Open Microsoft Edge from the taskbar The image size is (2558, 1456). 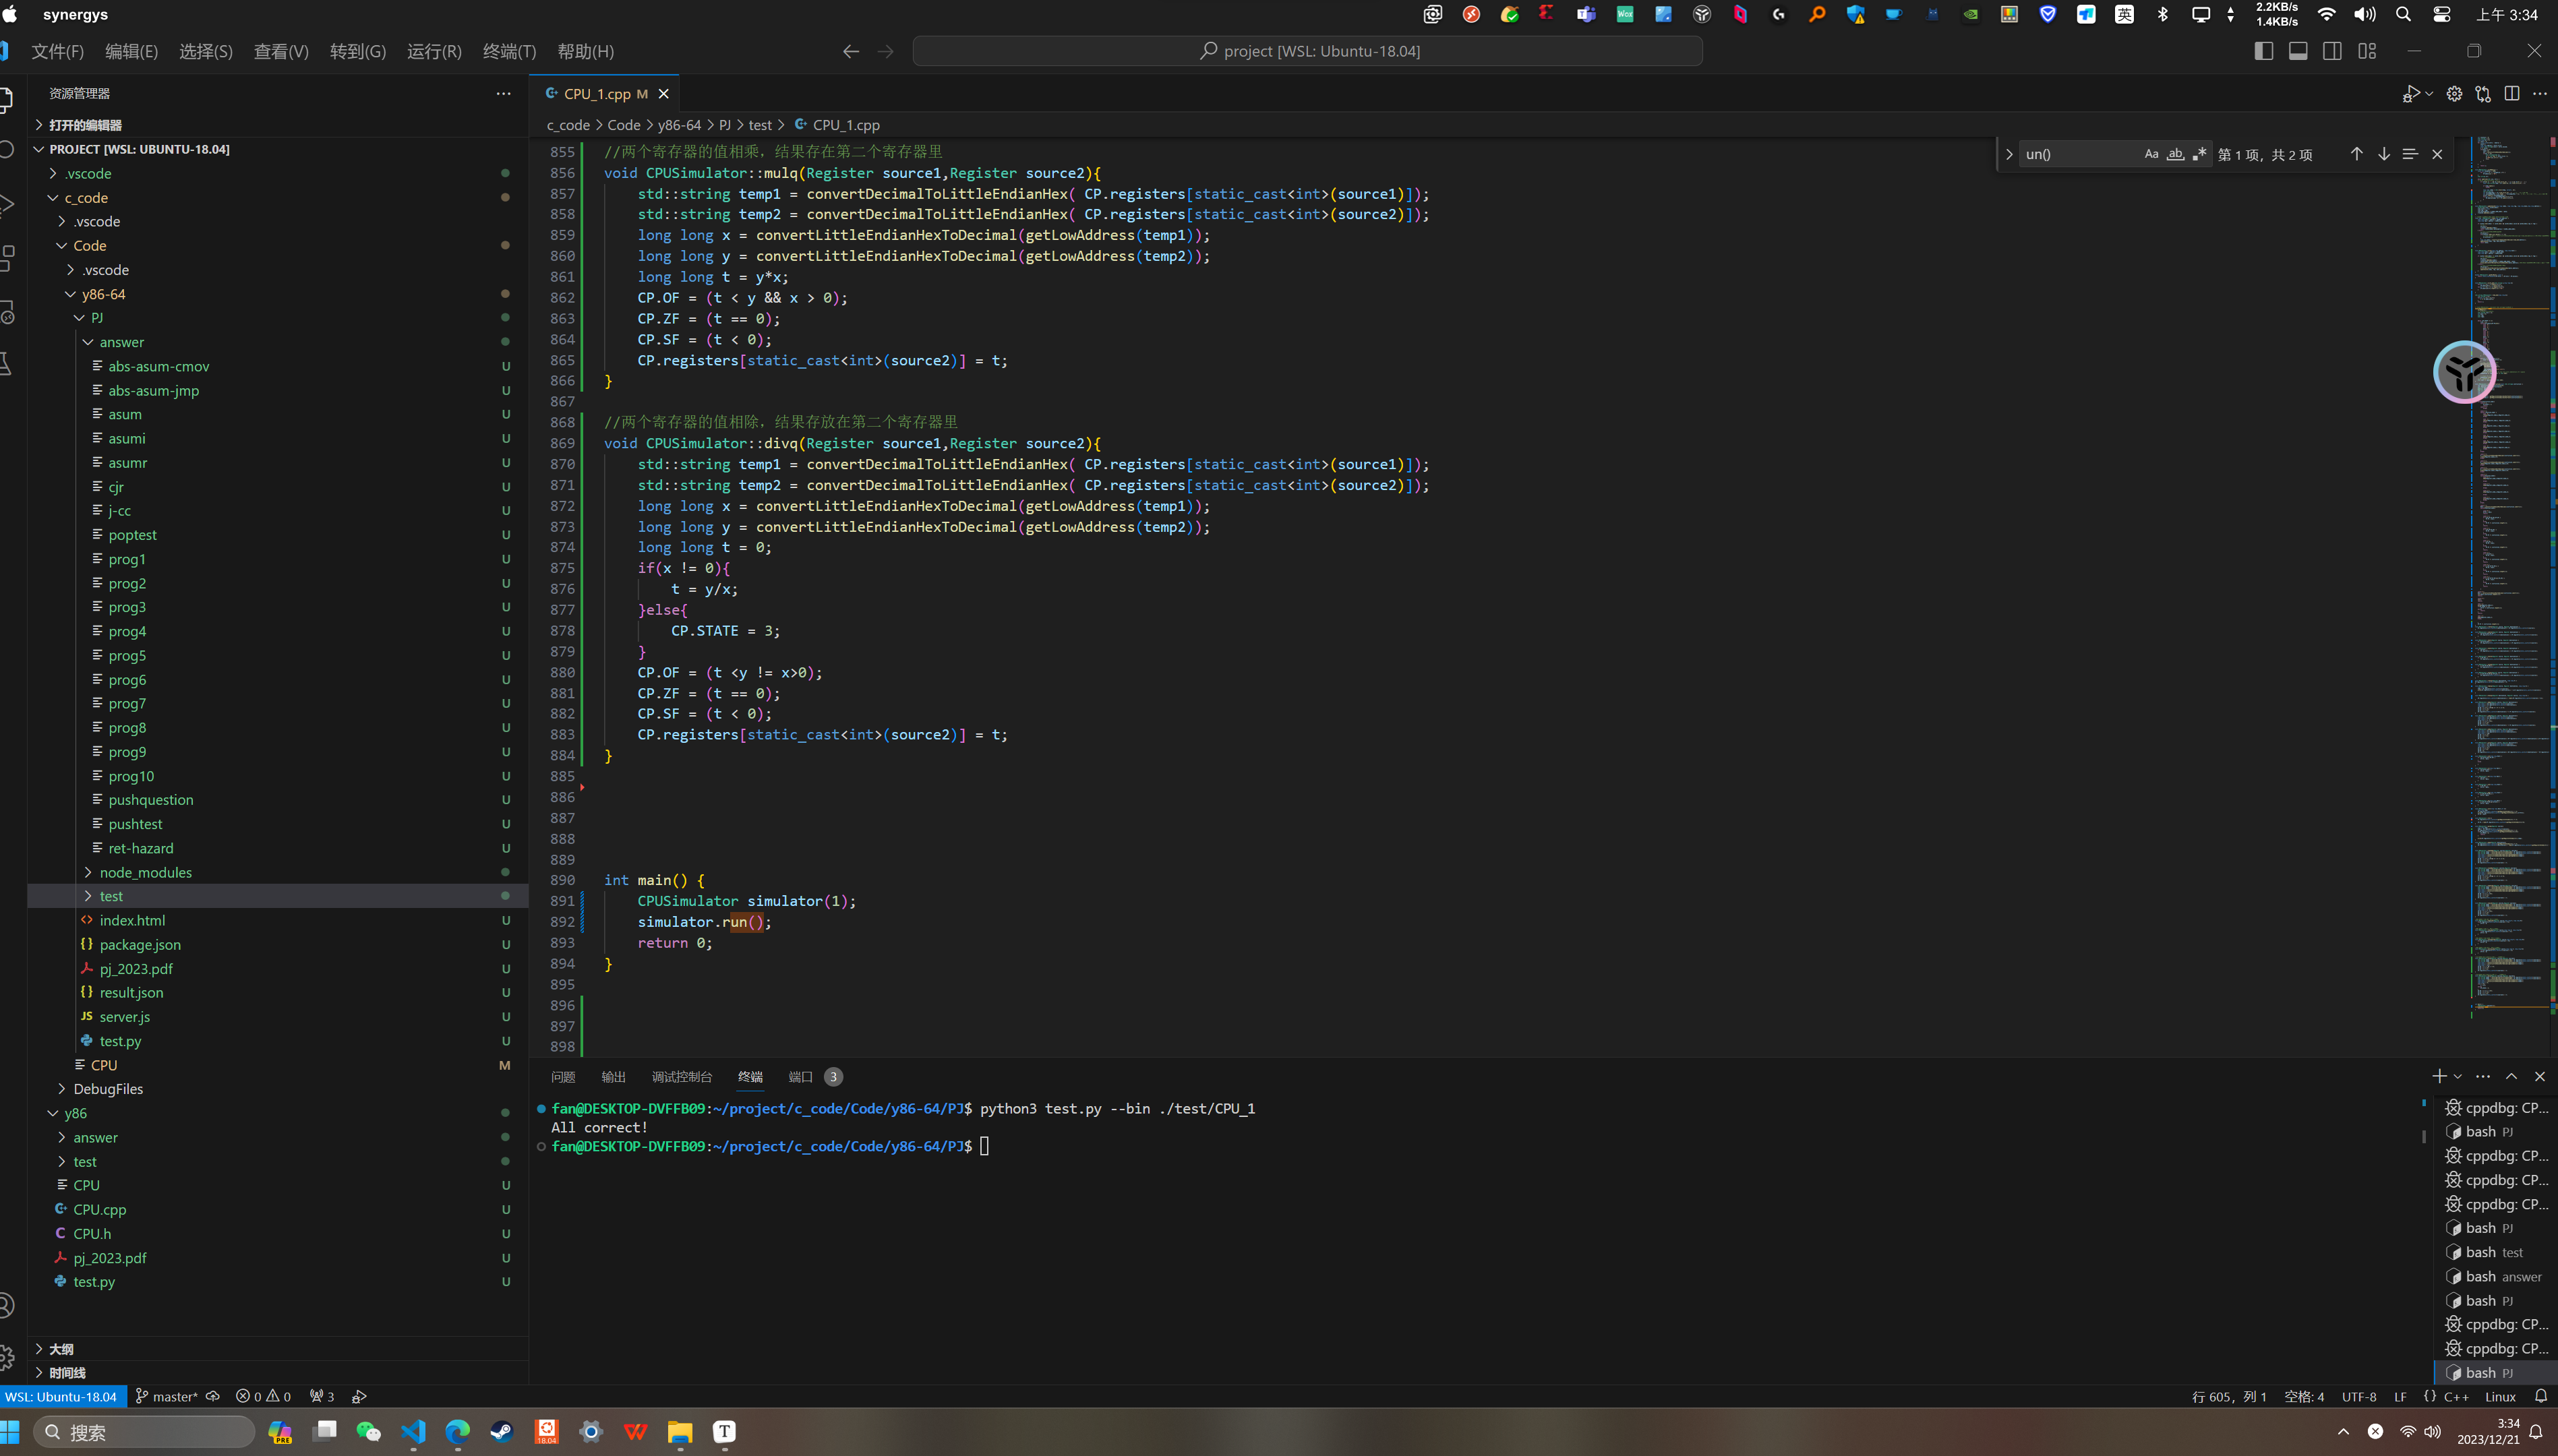457,1431
